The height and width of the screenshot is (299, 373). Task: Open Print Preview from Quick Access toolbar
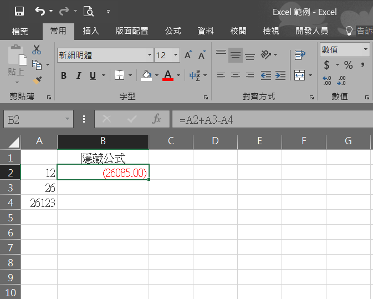pyautogui.click(x=89, y=11)
